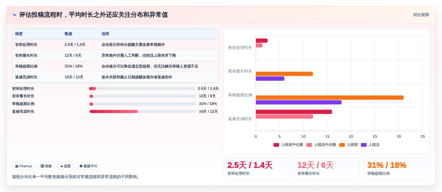
Task: Click the 初审处理时长 progress bar
Action: 142,89
